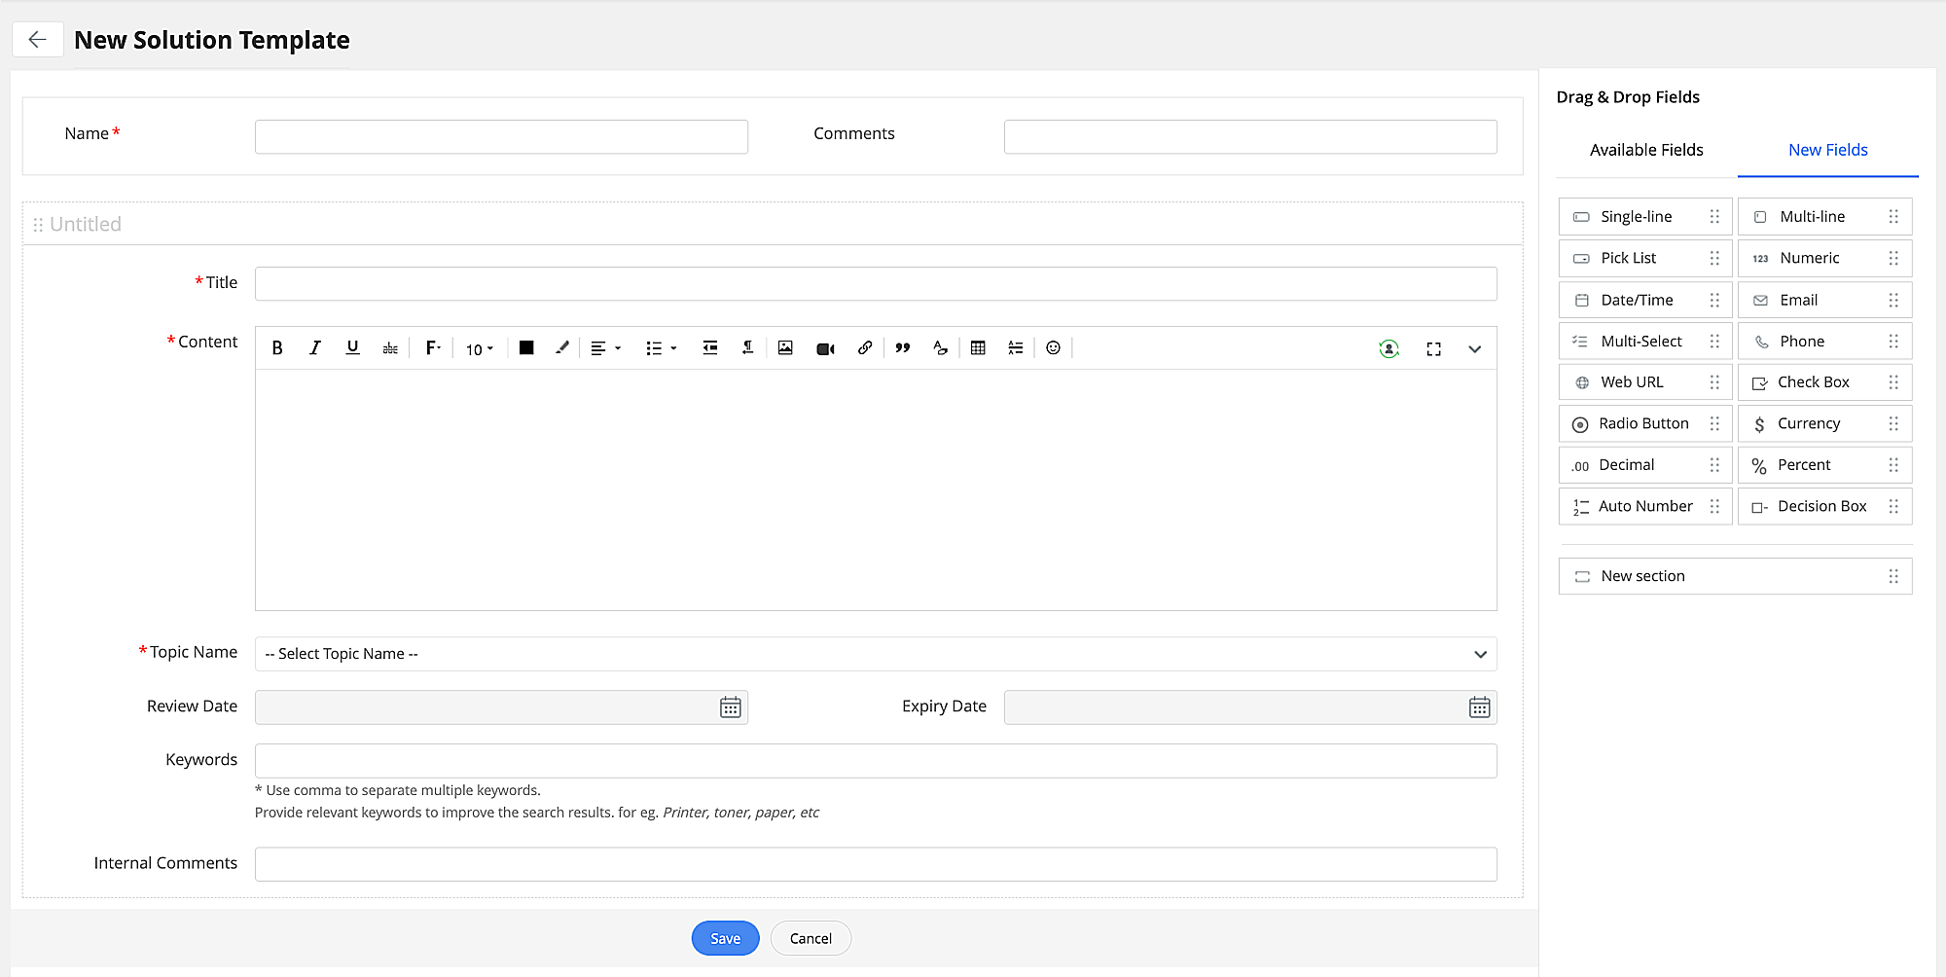
Task: Insert a hyperlink in the editor
Action: coord(864,348)
